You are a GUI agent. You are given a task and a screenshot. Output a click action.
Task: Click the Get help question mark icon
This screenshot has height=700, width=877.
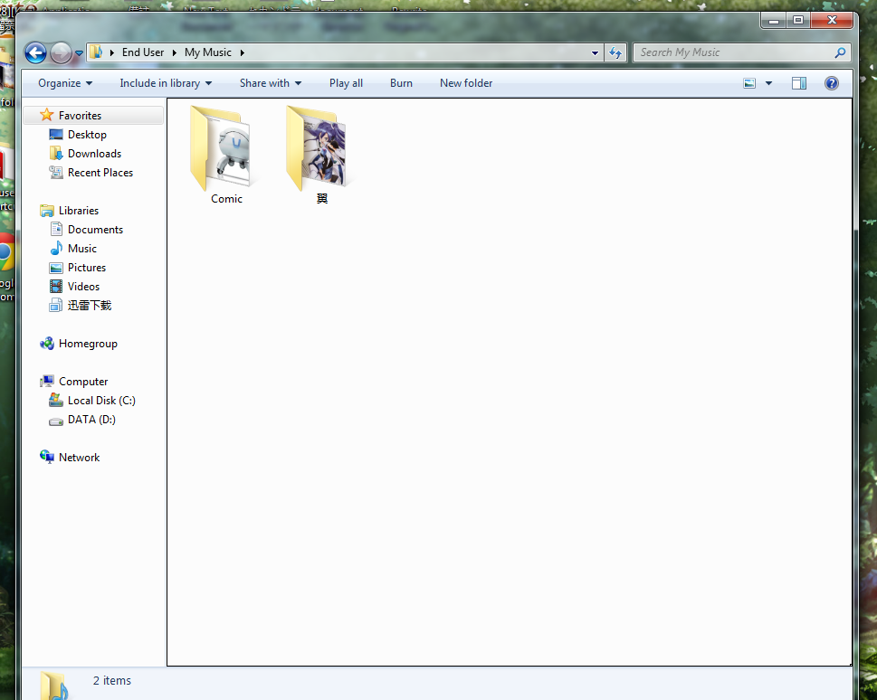tap(831, 83)
